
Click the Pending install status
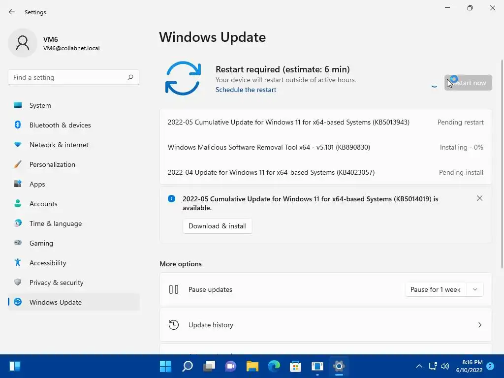461,172
